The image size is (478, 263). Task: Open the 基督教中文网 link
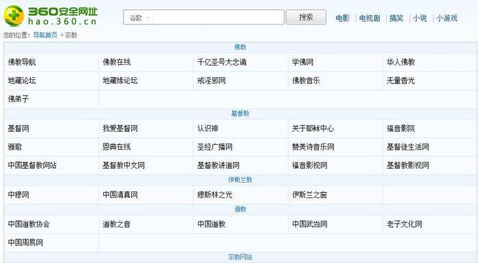124,165
